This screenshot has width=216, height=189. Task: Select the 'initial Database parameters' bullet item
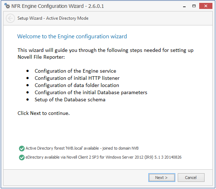point(91,92)
